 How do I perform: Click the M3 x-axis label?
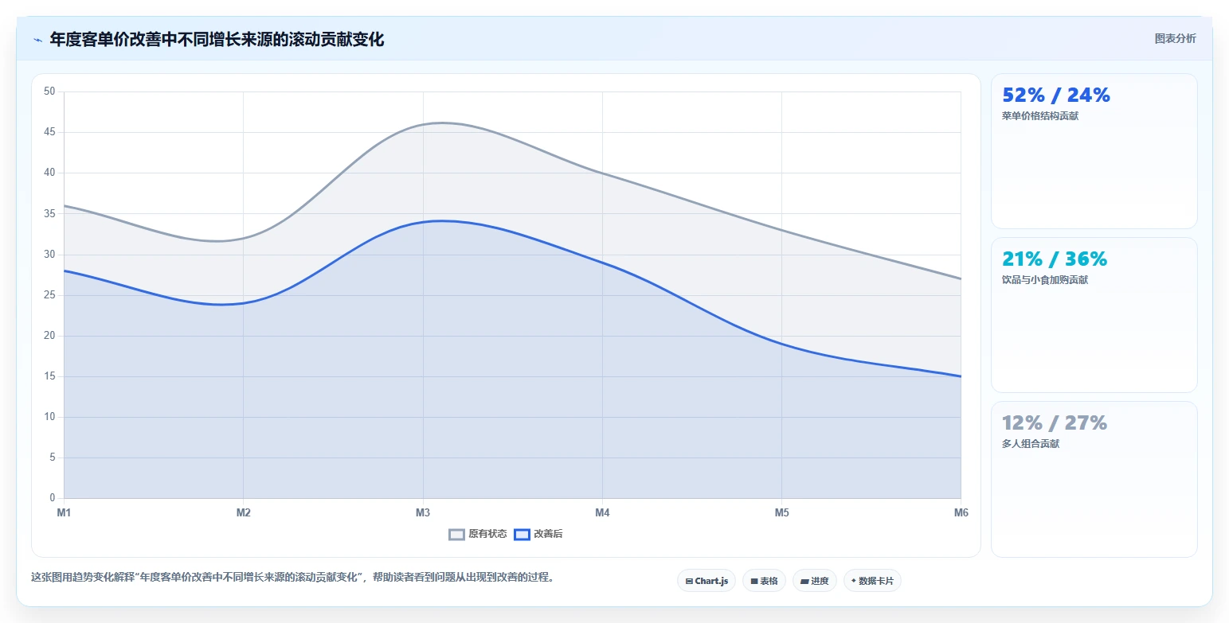pos(423,512)
